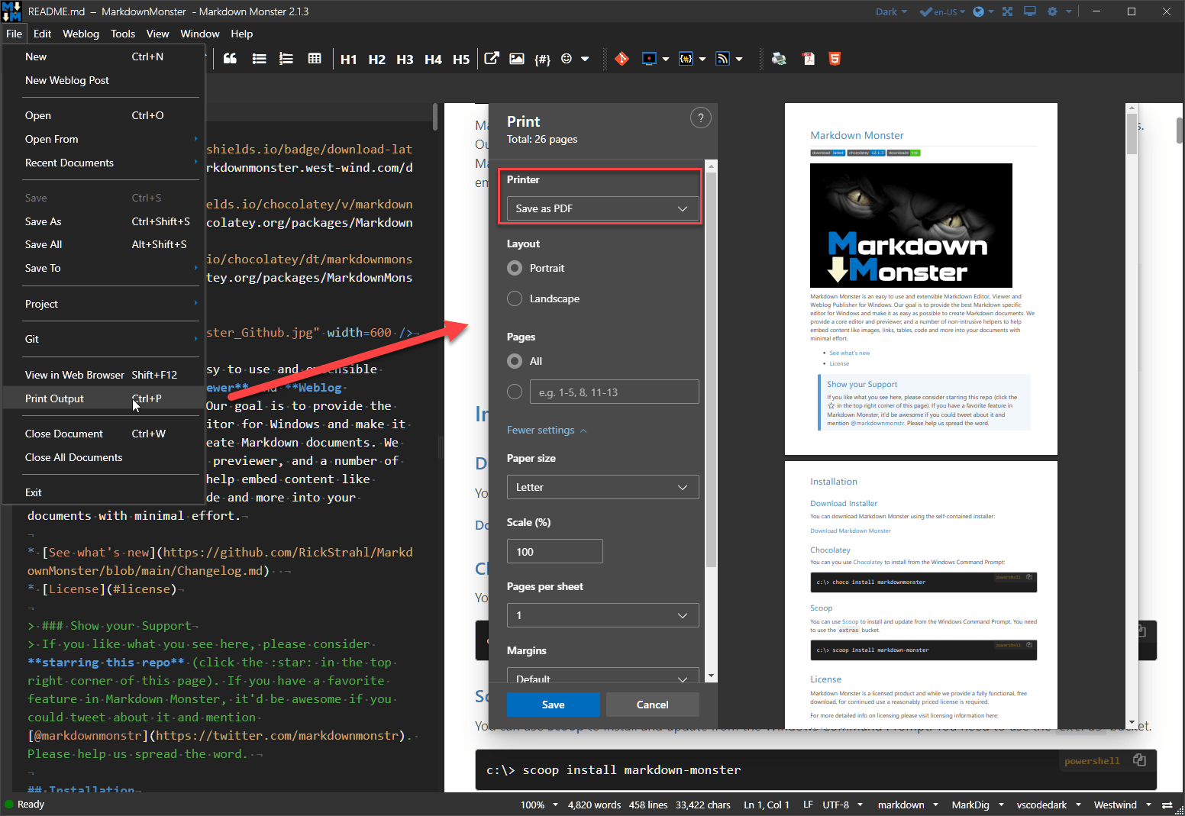The width and height of the screenshot is (1185, 816).
Task: Open the Margins Default dropdown
Action: 602,676
